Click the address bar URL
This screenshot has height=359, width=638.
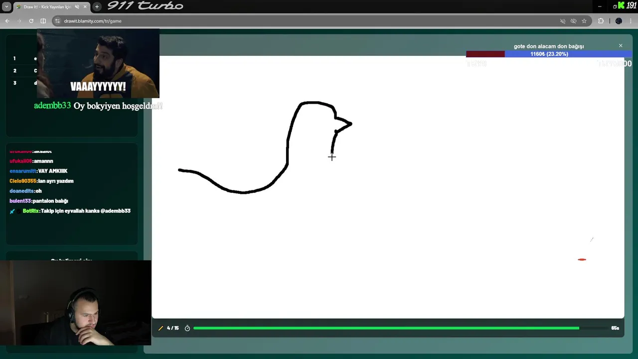click(93, 21)
